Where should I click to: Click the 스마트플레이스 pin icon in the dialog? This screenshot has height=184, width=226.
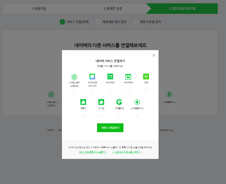[x=137, y=102]
